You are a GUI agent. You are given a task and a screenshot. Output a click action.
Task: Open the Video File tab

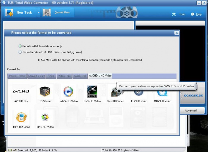pyautogui.click(x=64, y=76)
